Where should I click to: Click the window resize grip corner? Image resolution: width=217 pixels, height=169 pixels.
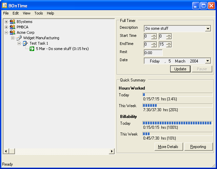tap(214, 165)
